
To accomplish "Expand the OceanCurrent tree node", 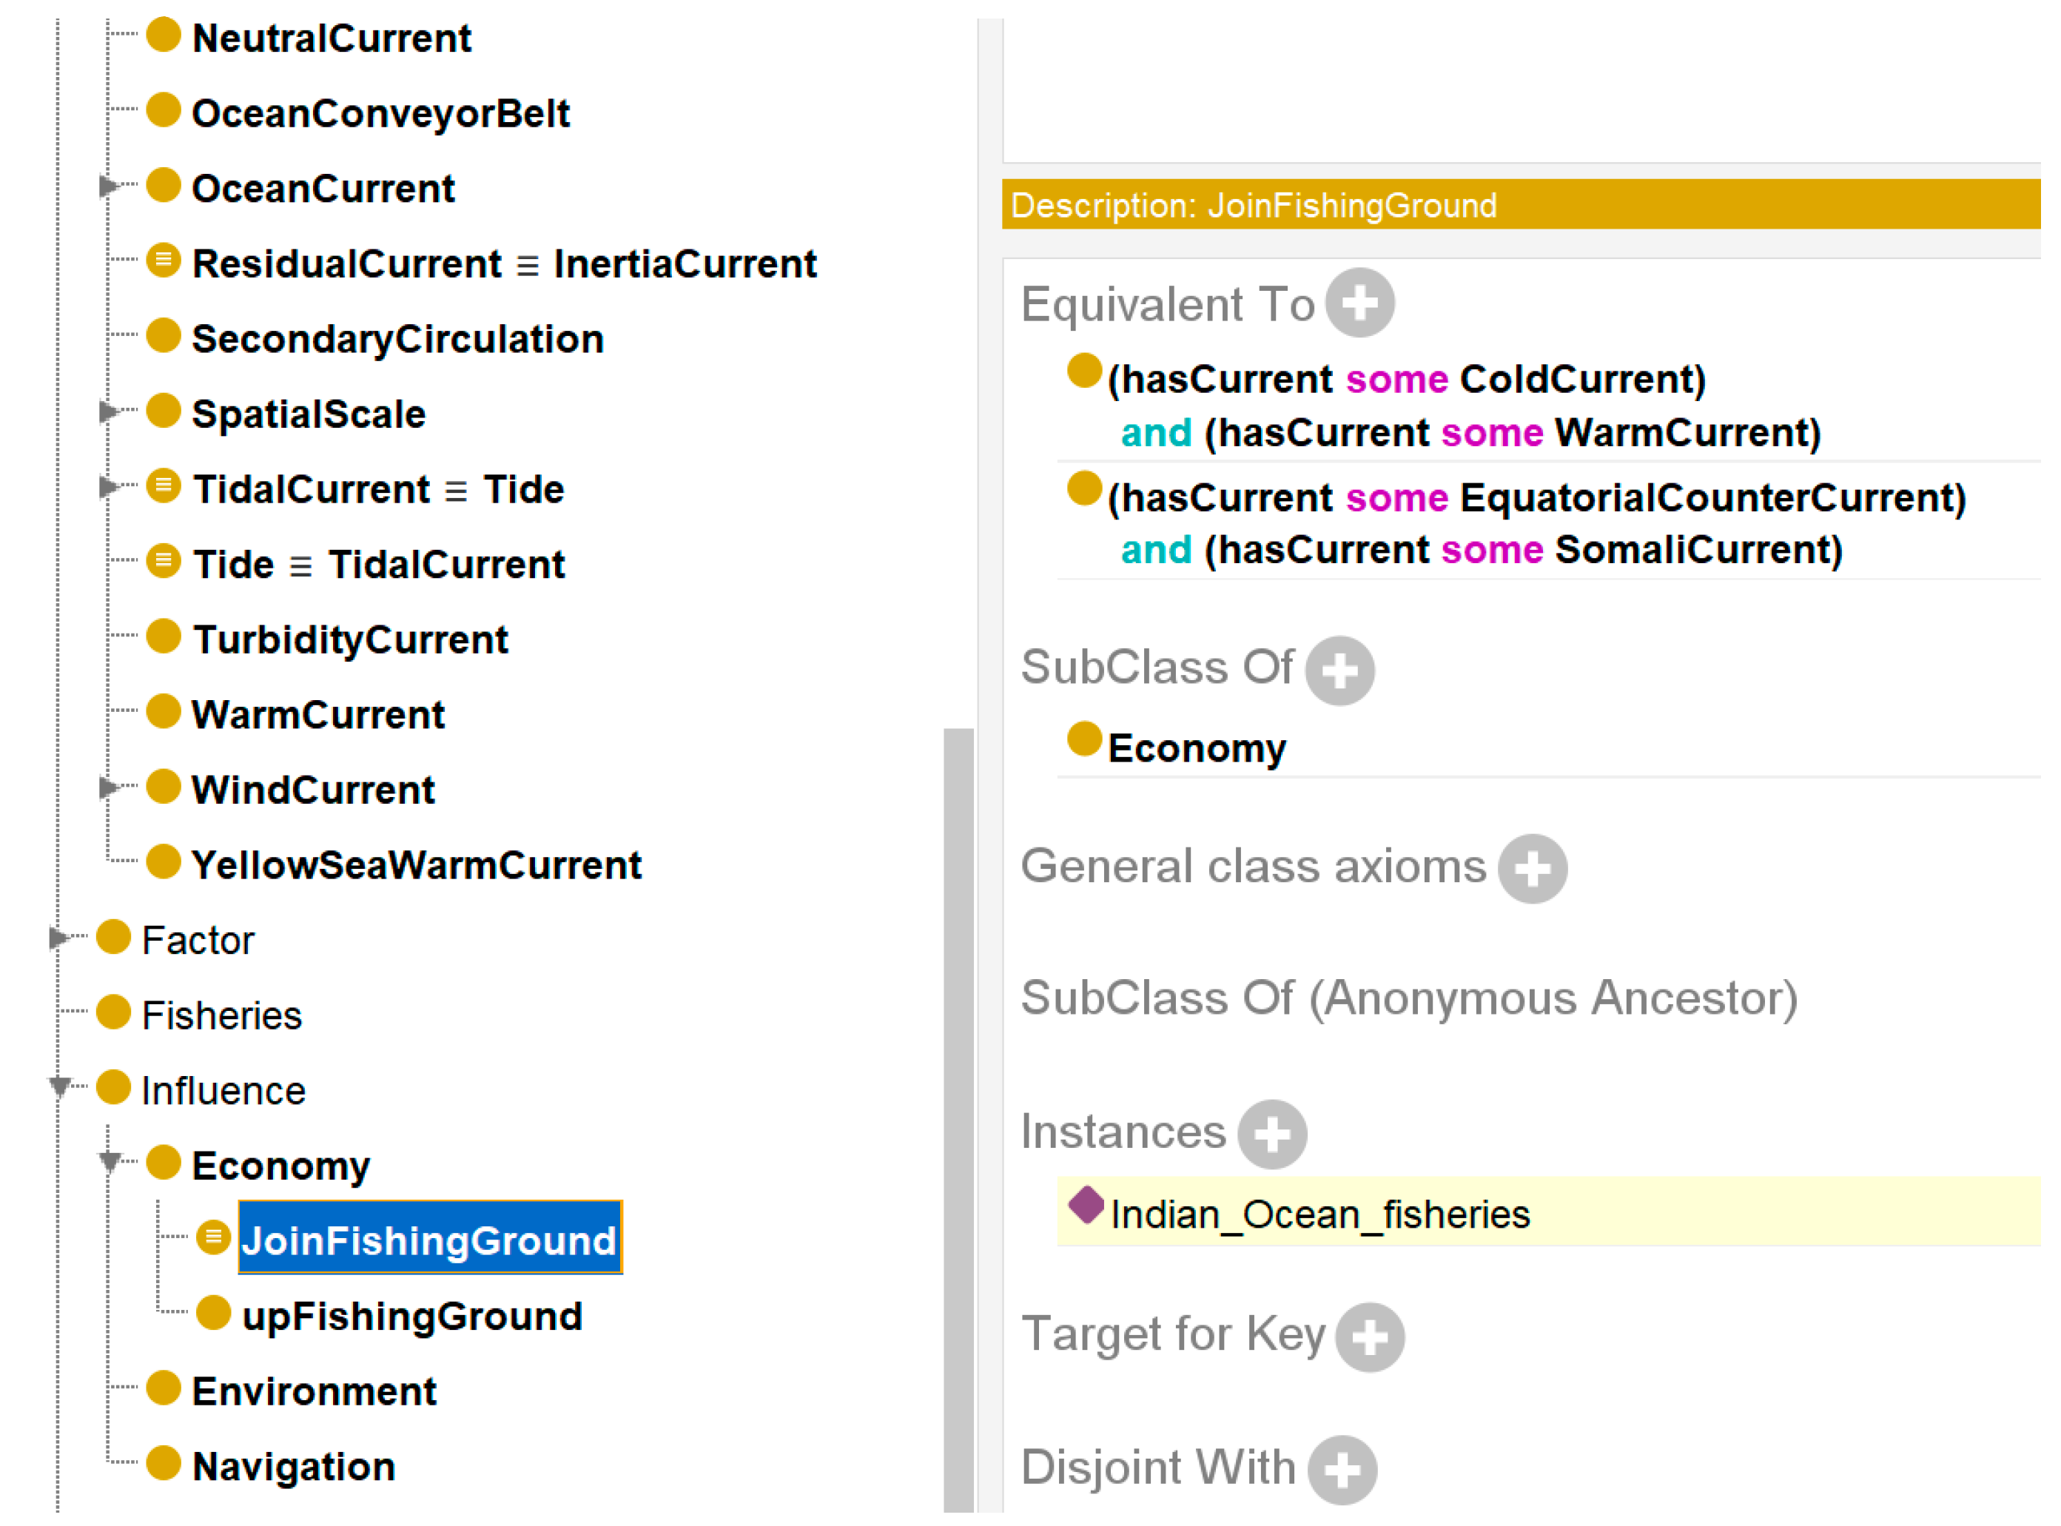I will (108, 186).
